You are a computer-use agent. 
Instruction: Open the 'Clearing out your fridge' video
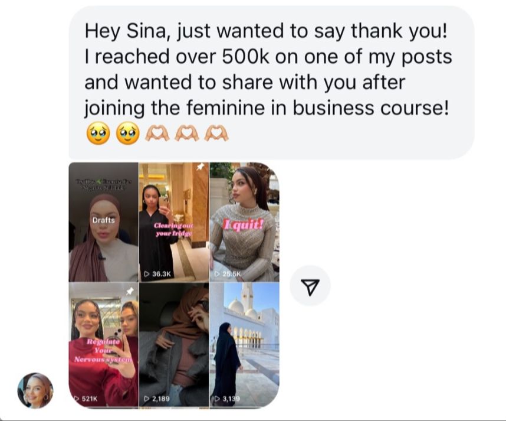coord(174,222)
